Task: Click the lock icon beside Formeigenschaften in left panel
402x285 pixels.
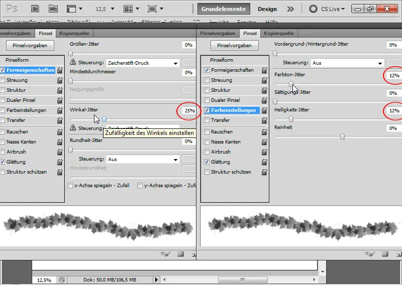Action: (60, 70)
